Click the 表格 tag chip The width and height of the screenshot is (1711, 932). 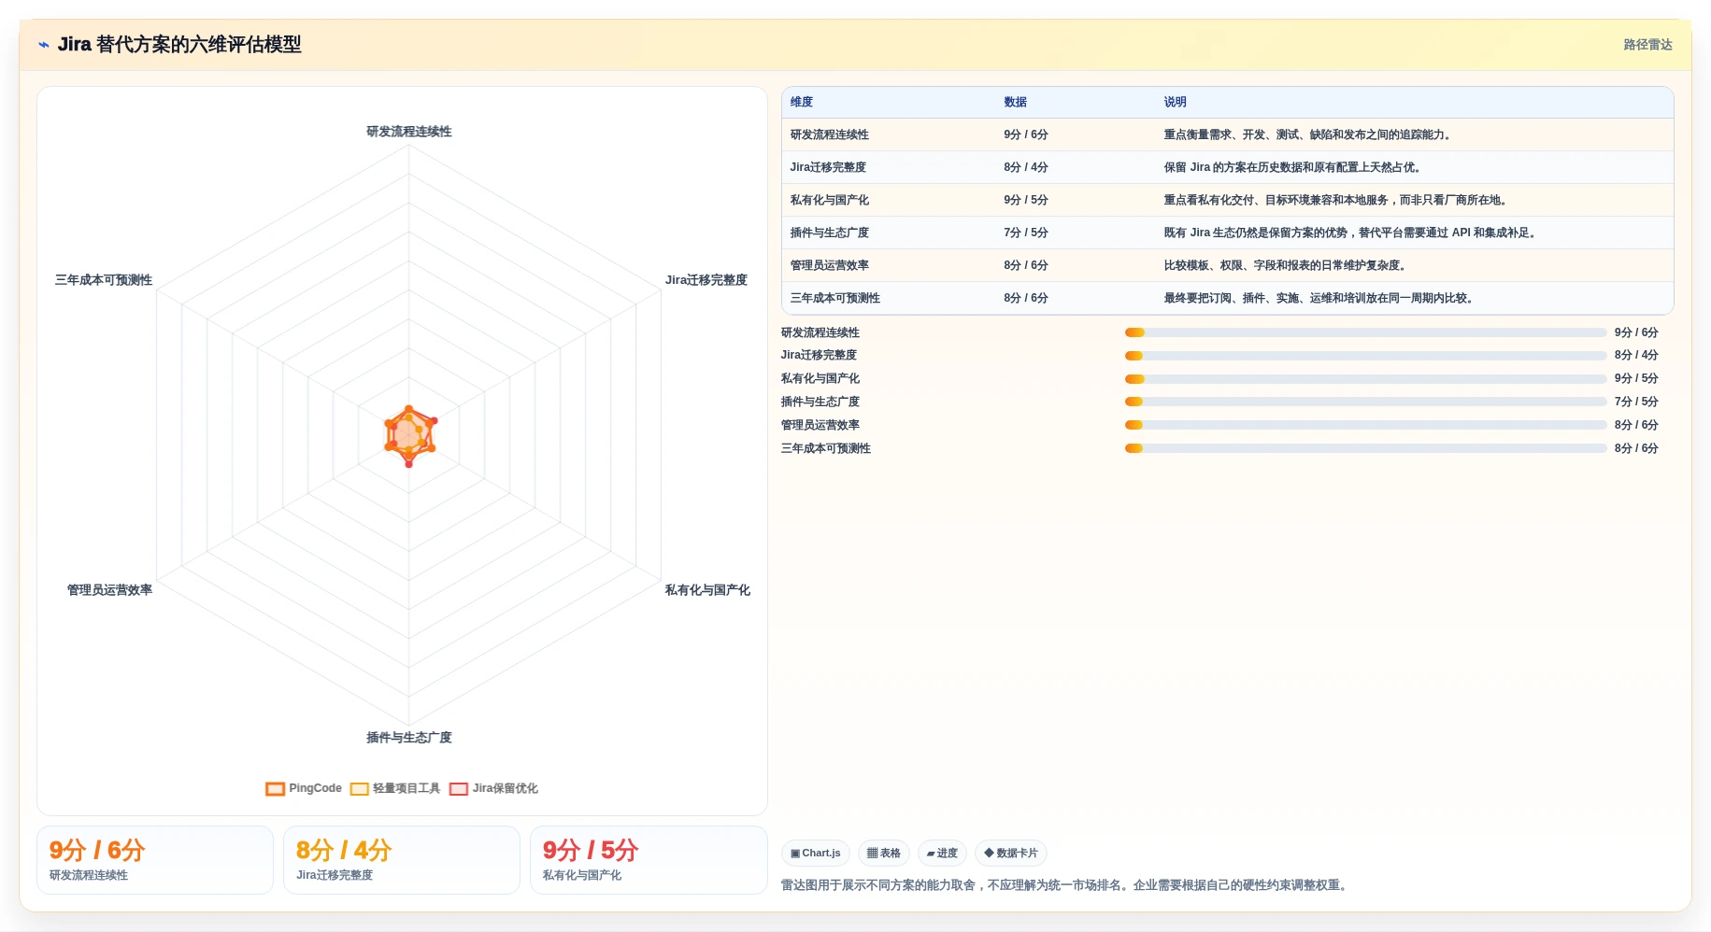click(x=883, y=853)
